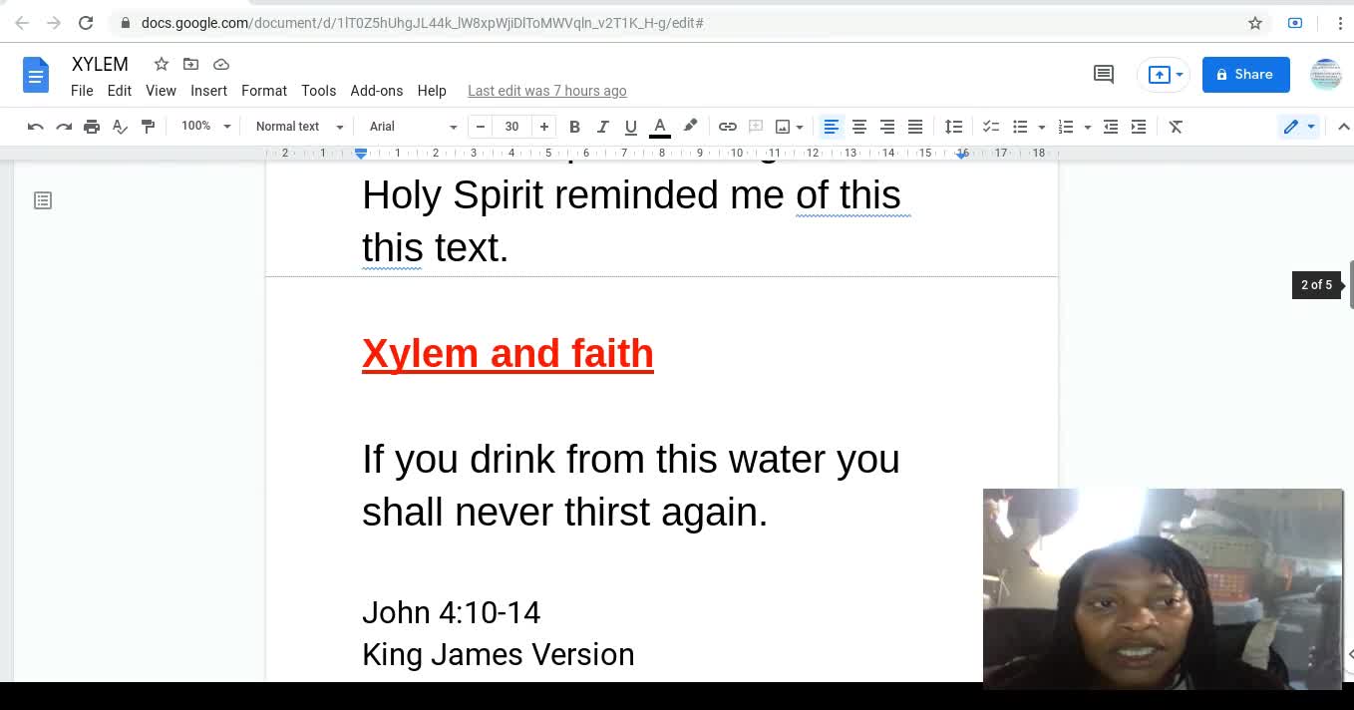1354x710 pixels.
Task: Collapse the menus with the up chevron
Action: pyautogui.click(x=1343, y=127)
